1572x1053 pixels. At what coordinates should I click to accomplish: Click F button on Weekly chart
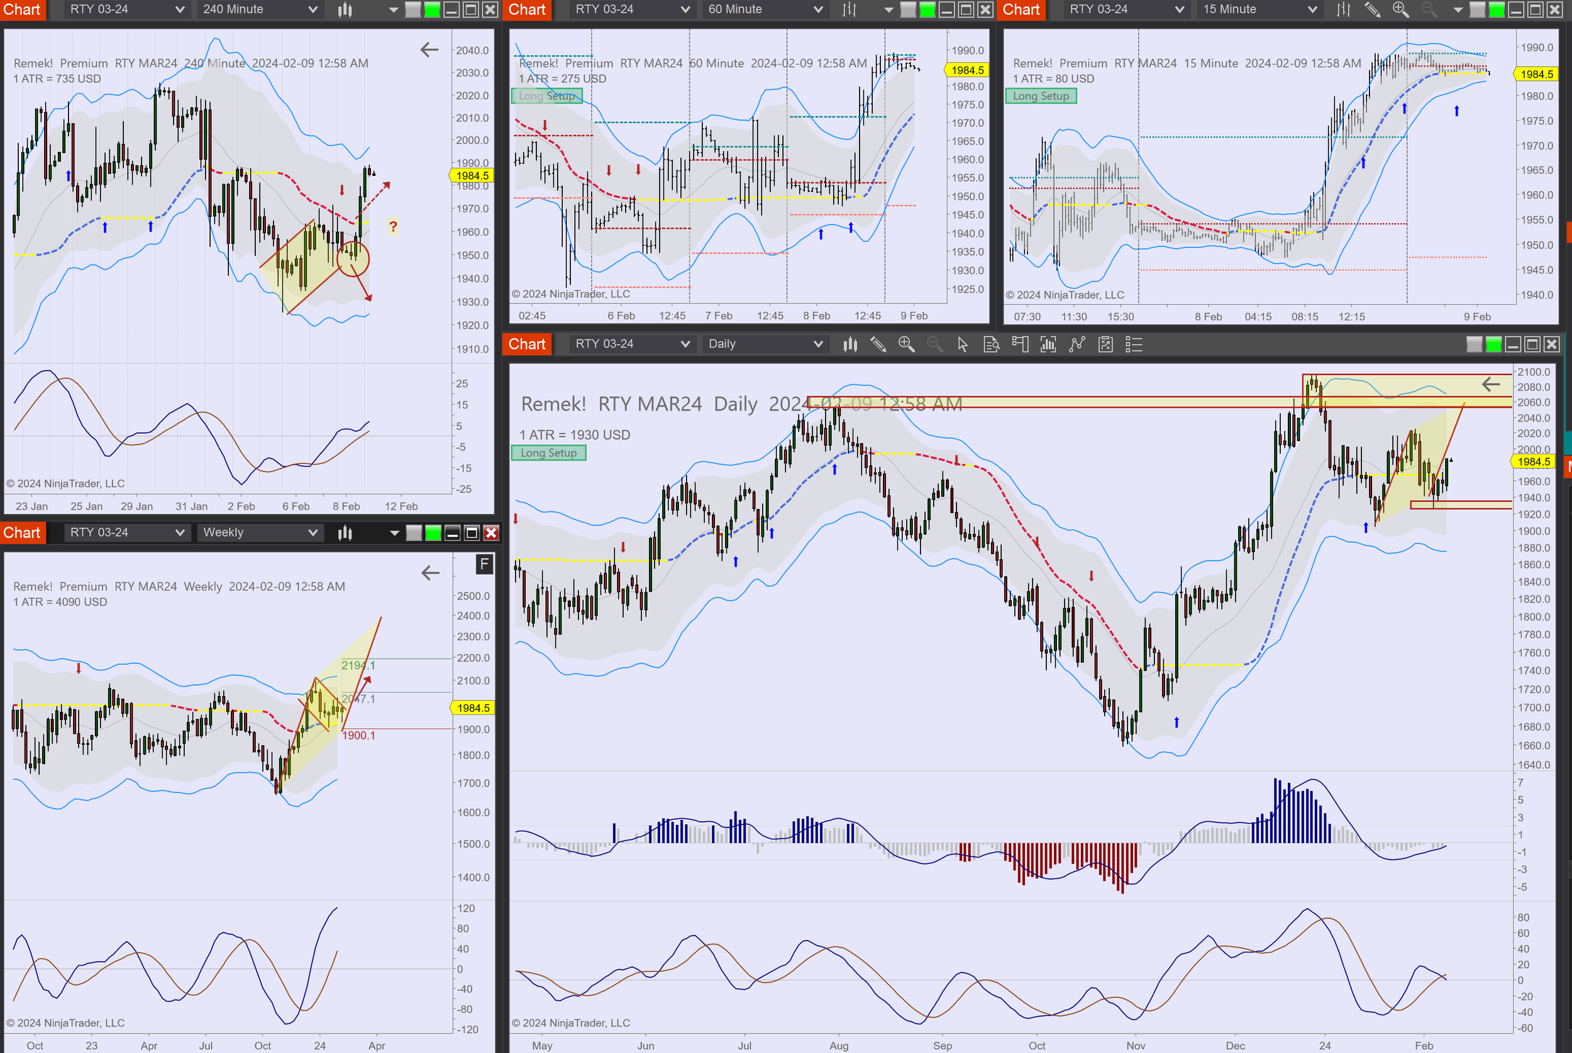coord(484,564)
